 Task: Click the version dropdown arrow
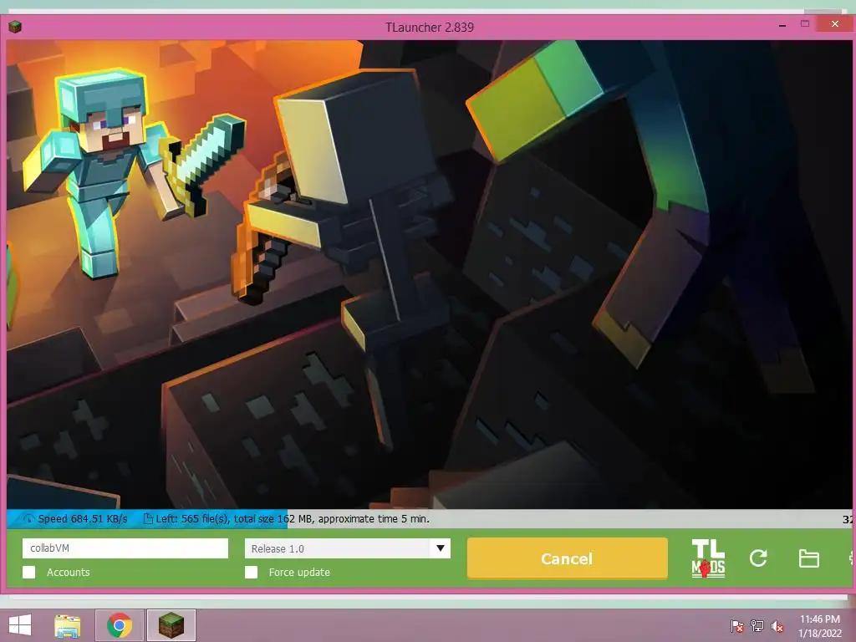click(441, 548)
